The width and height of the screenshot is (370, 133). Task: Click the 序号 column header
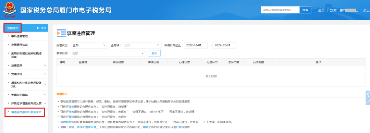(x=63, y=62)
